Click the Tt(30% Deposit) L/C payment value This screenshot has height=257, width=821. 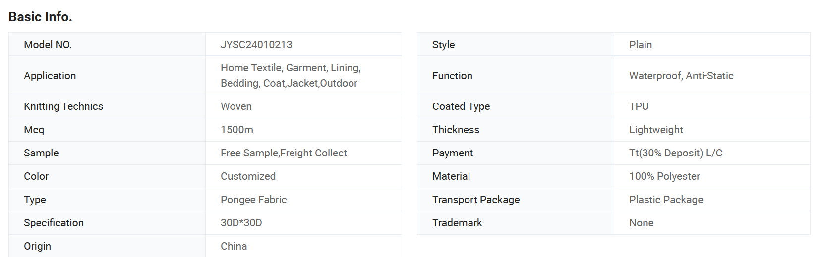pyautogui.click(x=675, y=153)
